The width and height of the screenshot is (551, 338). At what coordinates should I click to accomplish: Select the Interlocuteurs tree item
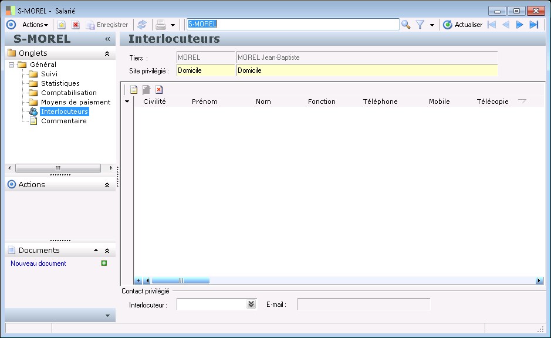point(65,111)
